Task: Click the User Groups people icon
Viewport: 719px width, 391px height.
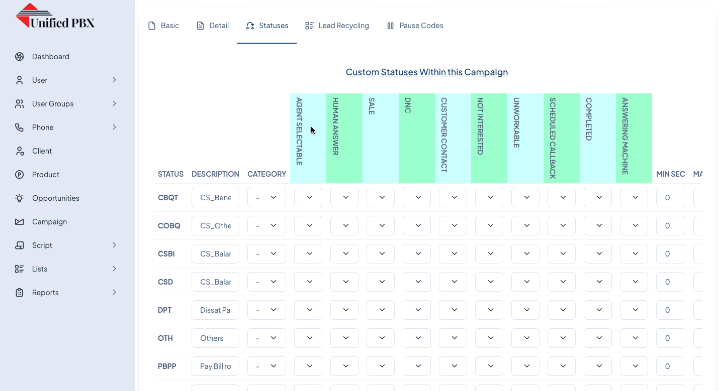Action: (20, 104)
